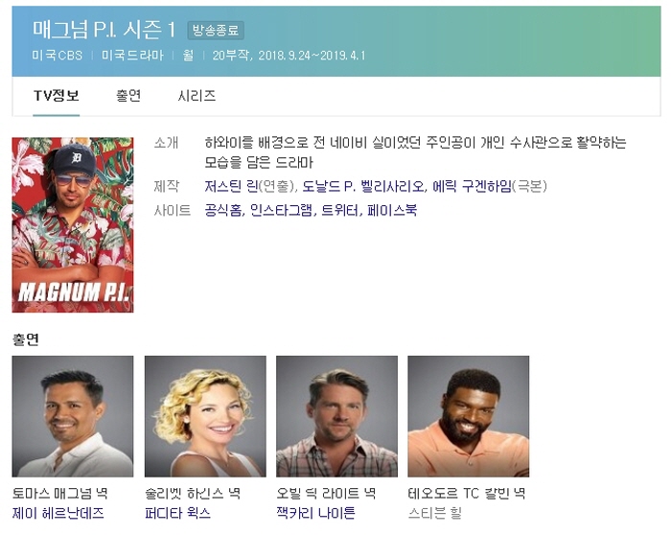Open actor name link 스티븐 힐
This screenshot has height=535, width=671.
click(434, 514)
